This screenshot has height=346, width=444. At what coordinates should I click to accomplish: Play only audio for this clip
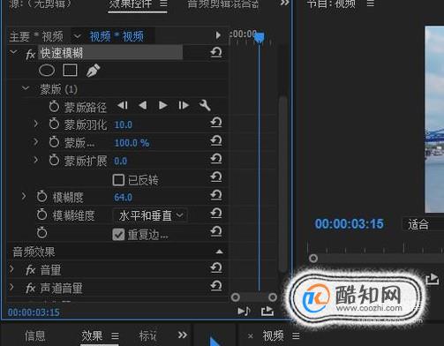point(244,311)
